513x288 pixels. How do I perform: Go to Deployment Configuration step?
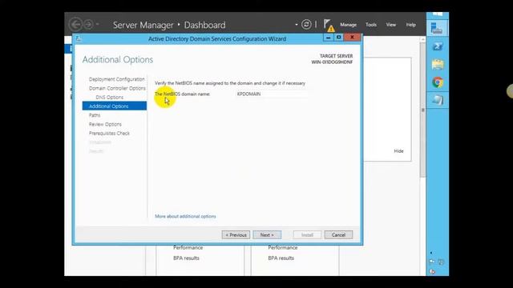click(116, 79)
